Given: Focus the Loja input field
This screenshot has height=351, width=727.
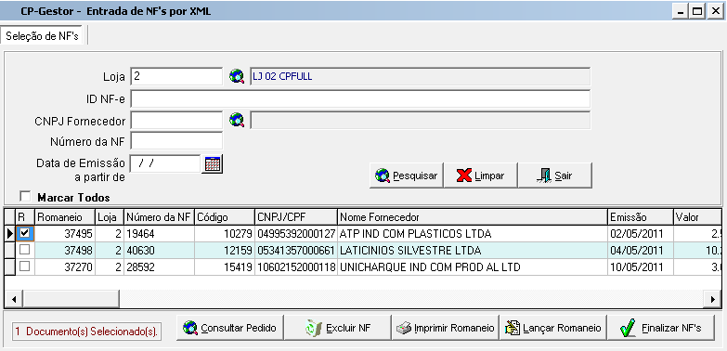Looking at the screenshot, I should click(176, 76).
